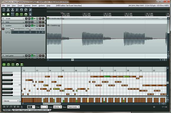Mute the bassline track

[40, 26]
